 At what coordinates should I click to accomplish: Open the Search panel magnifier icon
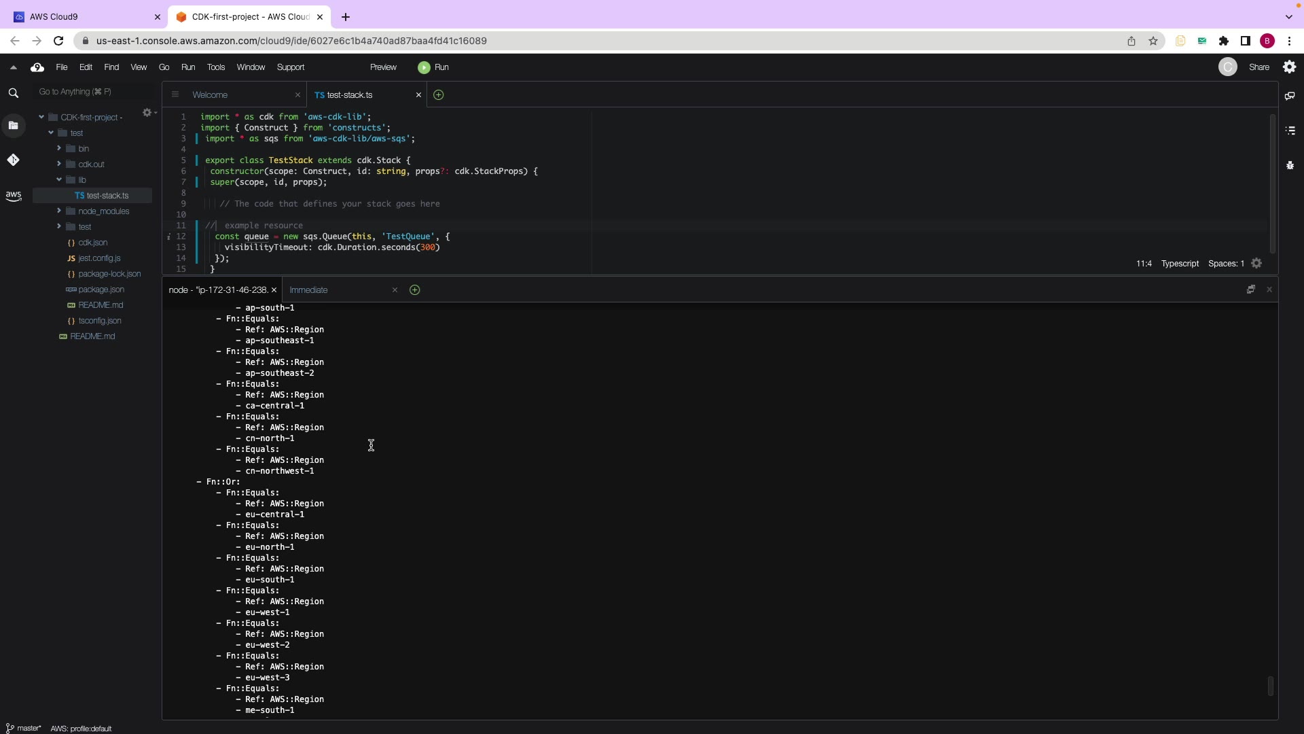[x=13, y=93]
